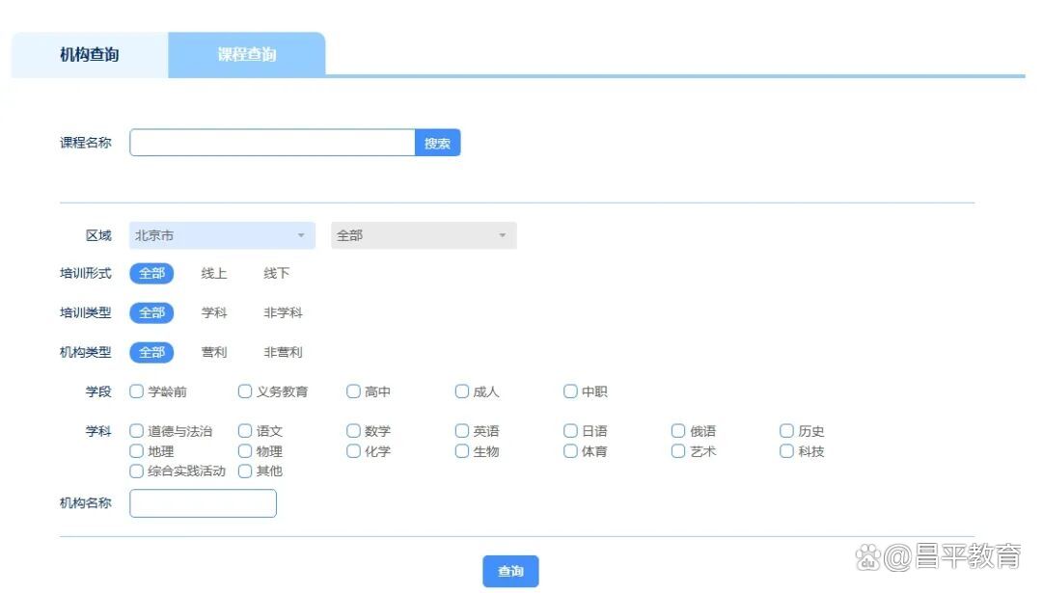
Task: Click the 课程名称 search input field
Action: point(272,143)
